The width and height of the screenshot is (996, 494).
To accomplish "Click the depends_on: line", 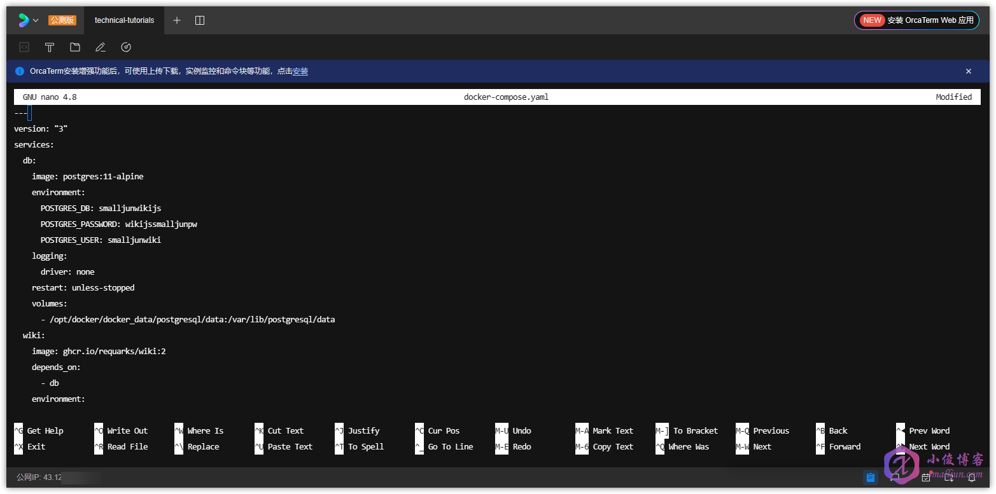I will (x=56, y=367).
